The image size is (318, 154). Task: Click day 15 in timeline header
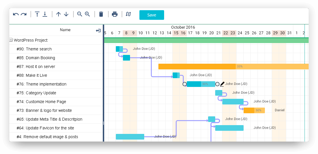(x=176, y=33)
